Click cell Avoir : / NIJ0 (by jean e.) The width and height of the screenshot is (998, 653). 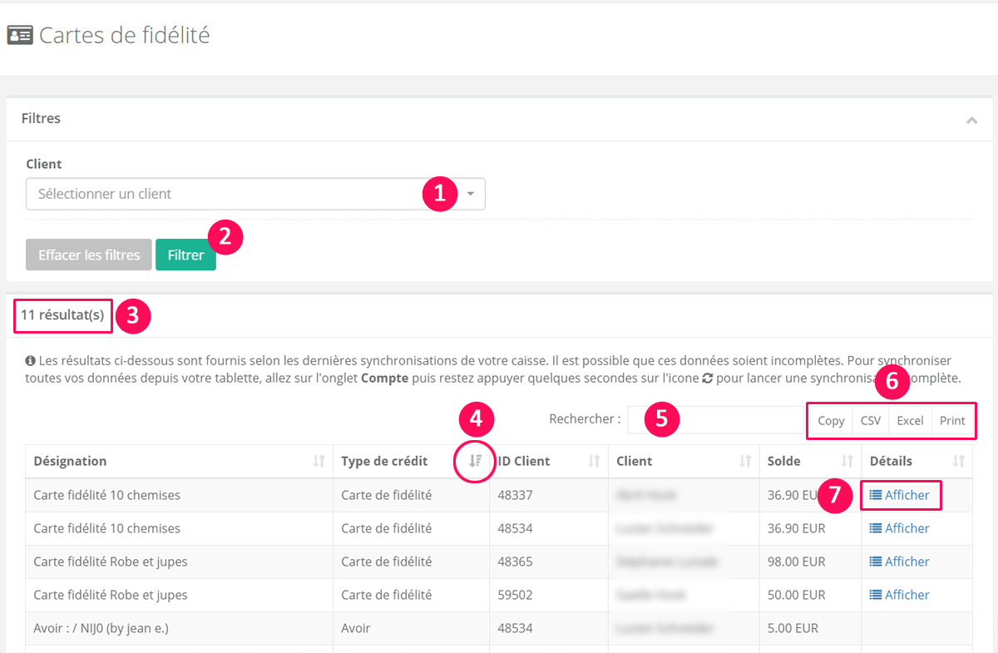tap(179, 628)
